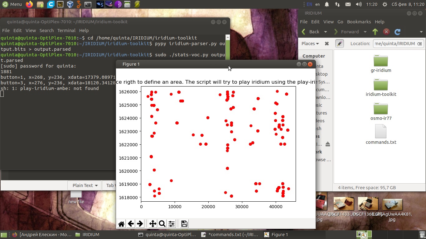
Task: Open the Bookmarks menu in file manager
Action: (359, 22)
